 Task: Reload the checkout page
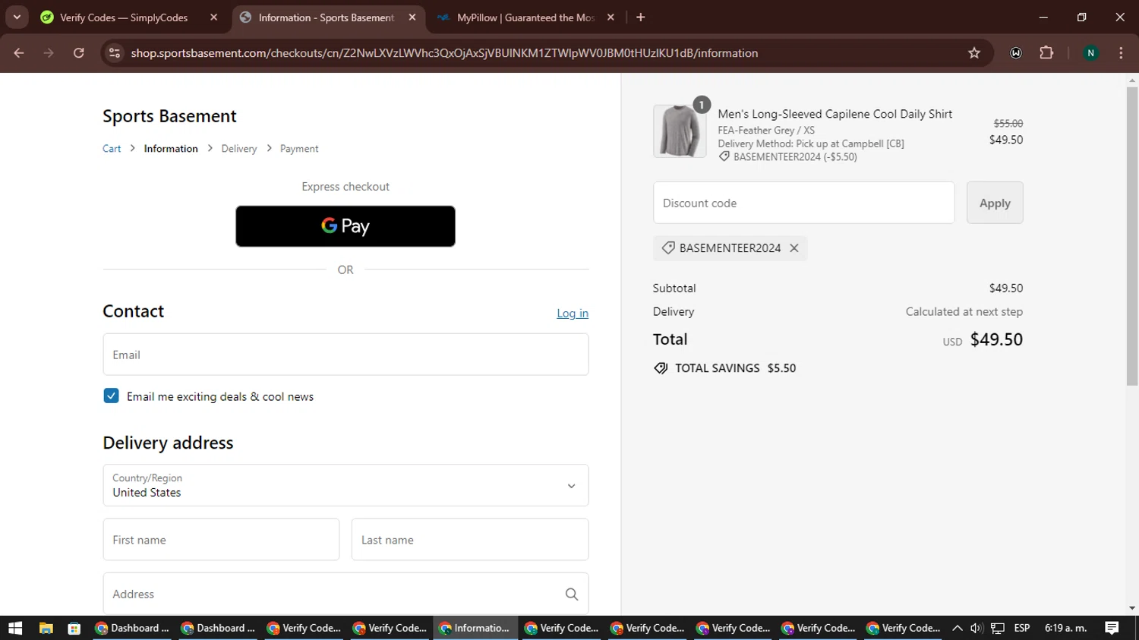(79, 53)
